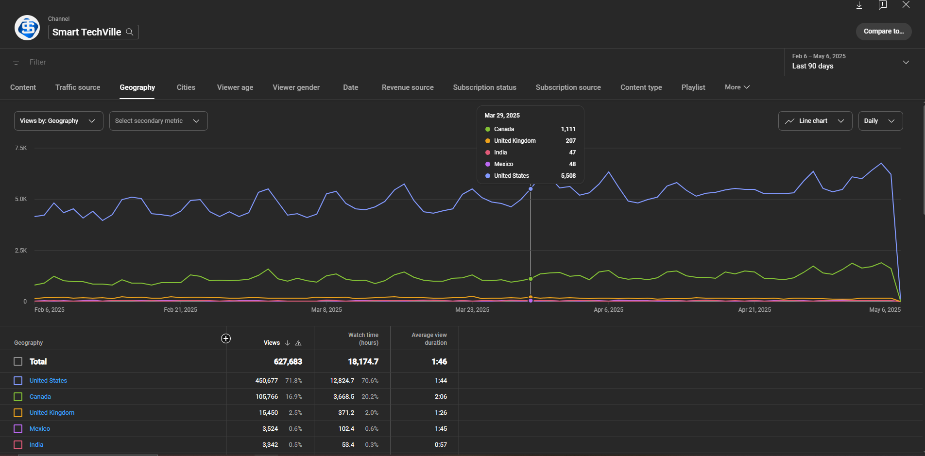
Task: Open the Mexico geography link
Action: tap(40, 429)
